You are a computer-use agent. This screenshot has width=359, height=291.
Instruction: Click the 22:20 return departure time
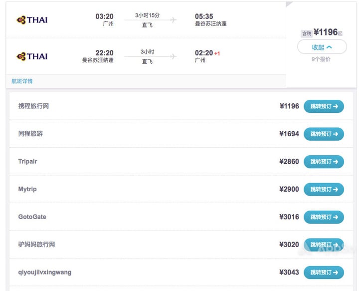[x=104, y=53]
